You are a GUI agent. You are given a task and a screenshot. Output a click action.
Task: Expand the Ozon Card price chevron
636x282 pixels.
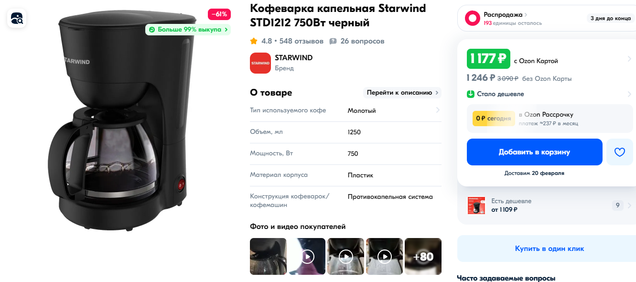click(x=629, y=59)
